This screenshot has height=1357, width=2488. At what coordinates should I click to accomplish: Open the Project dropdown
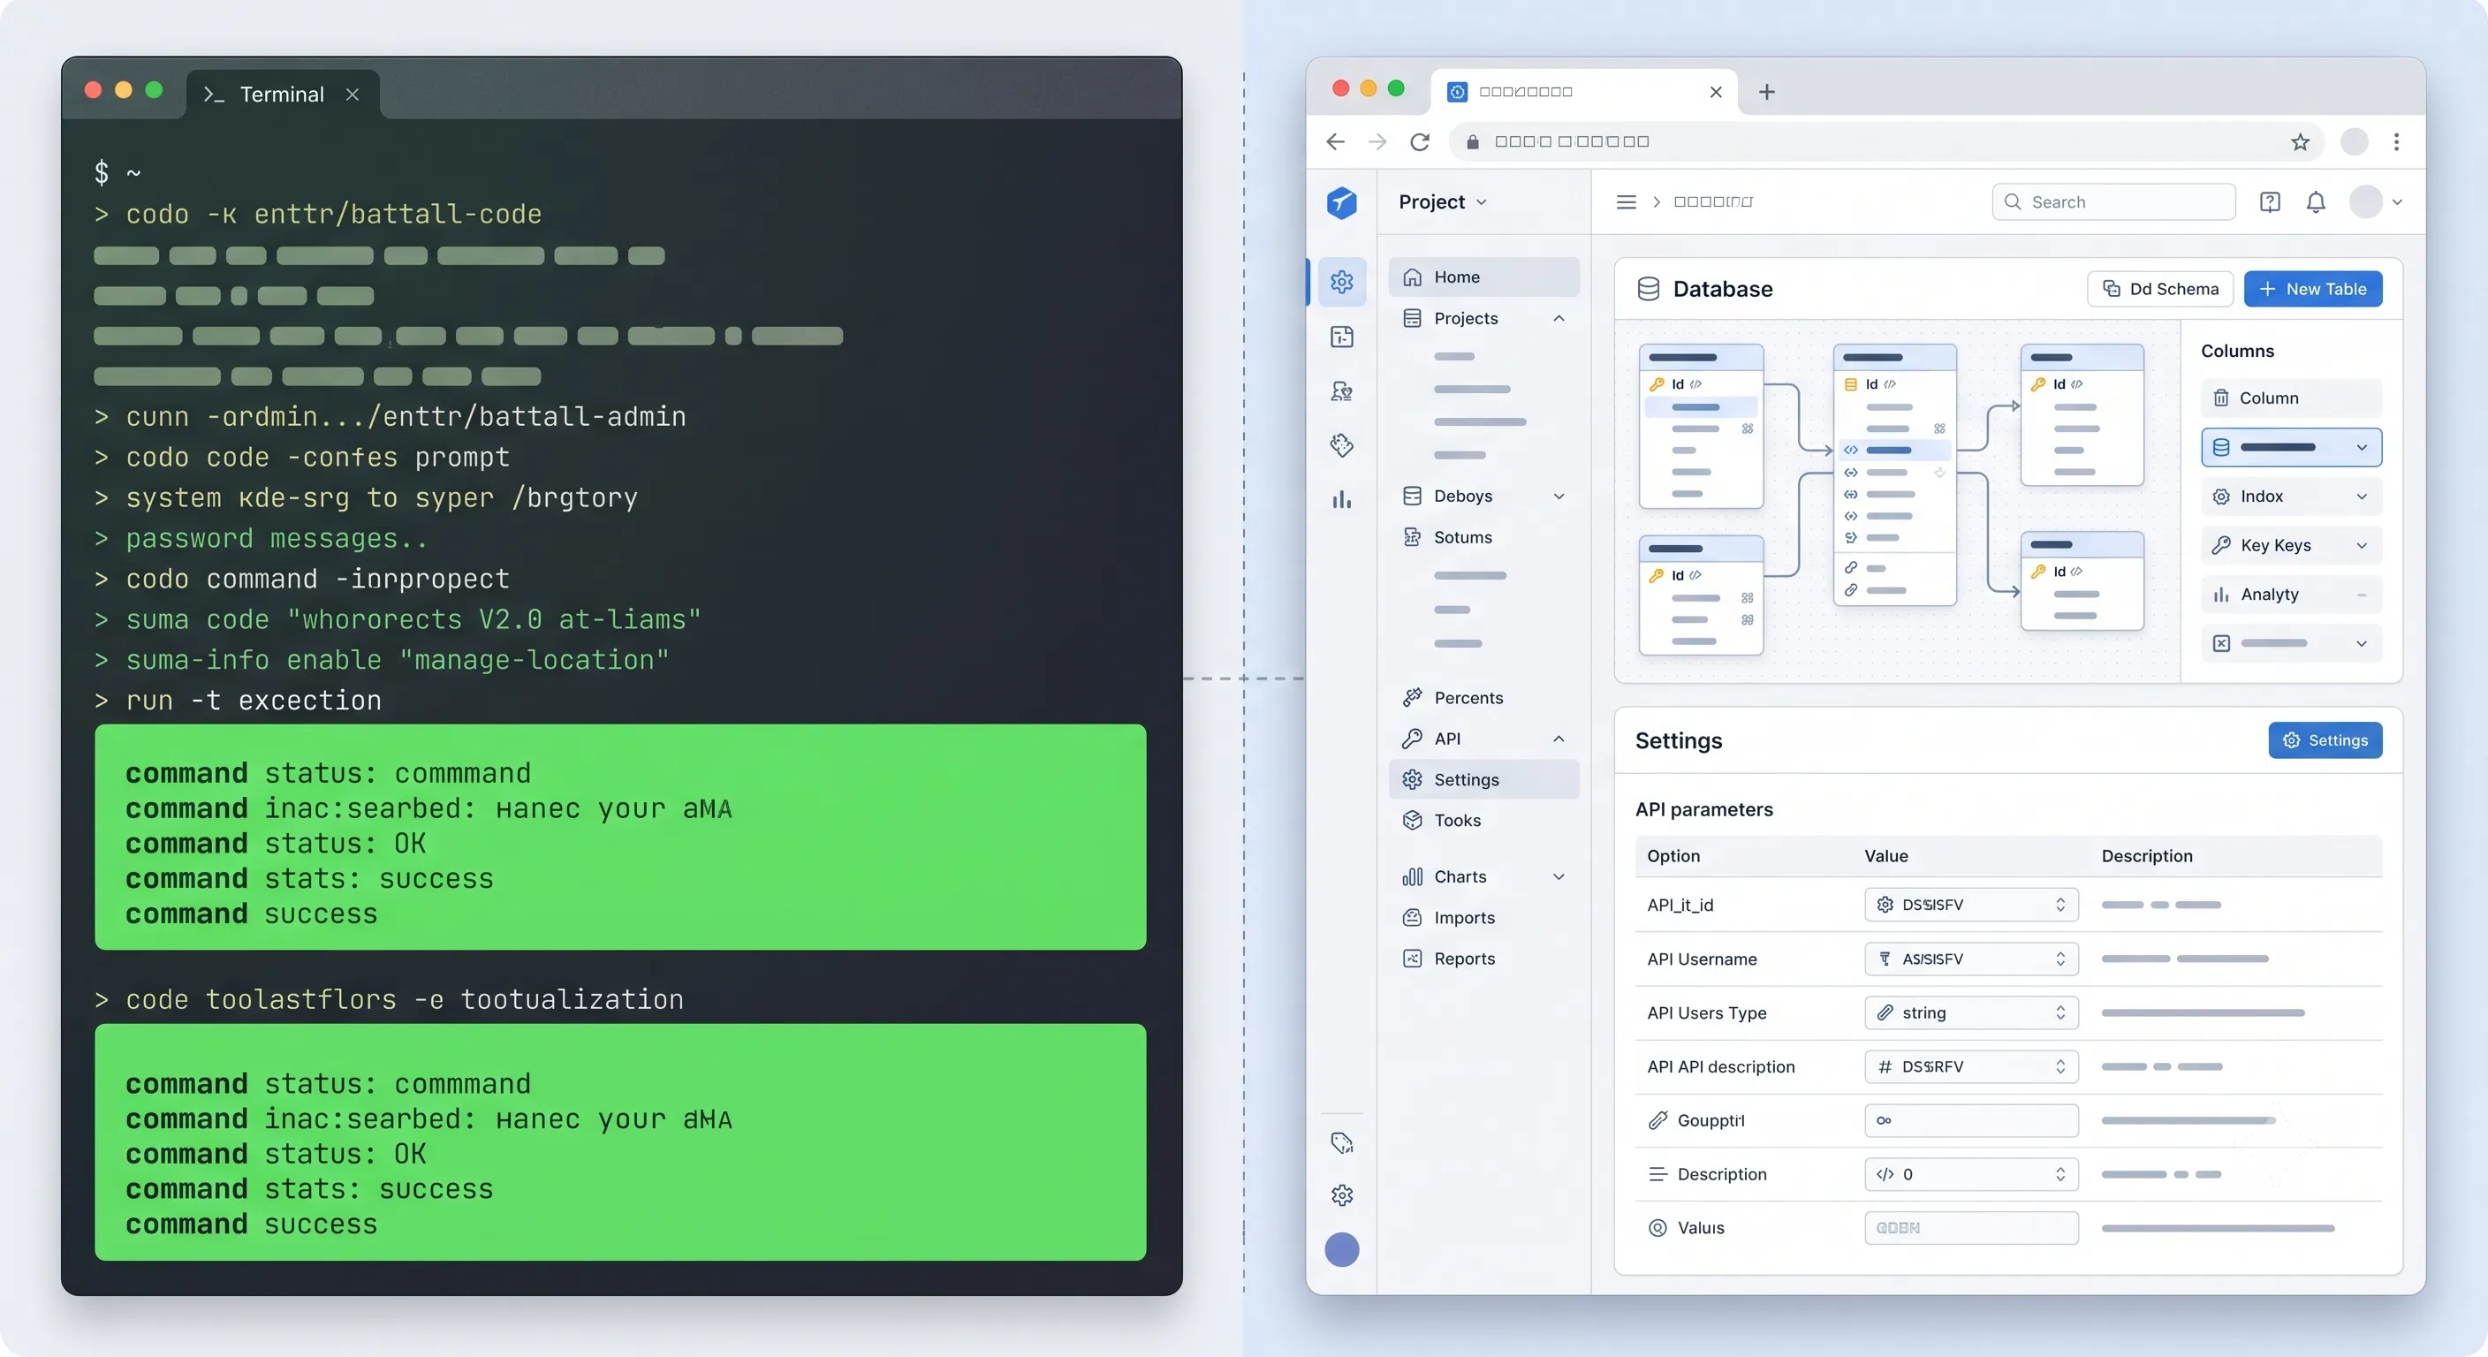tap(1443, 201)
